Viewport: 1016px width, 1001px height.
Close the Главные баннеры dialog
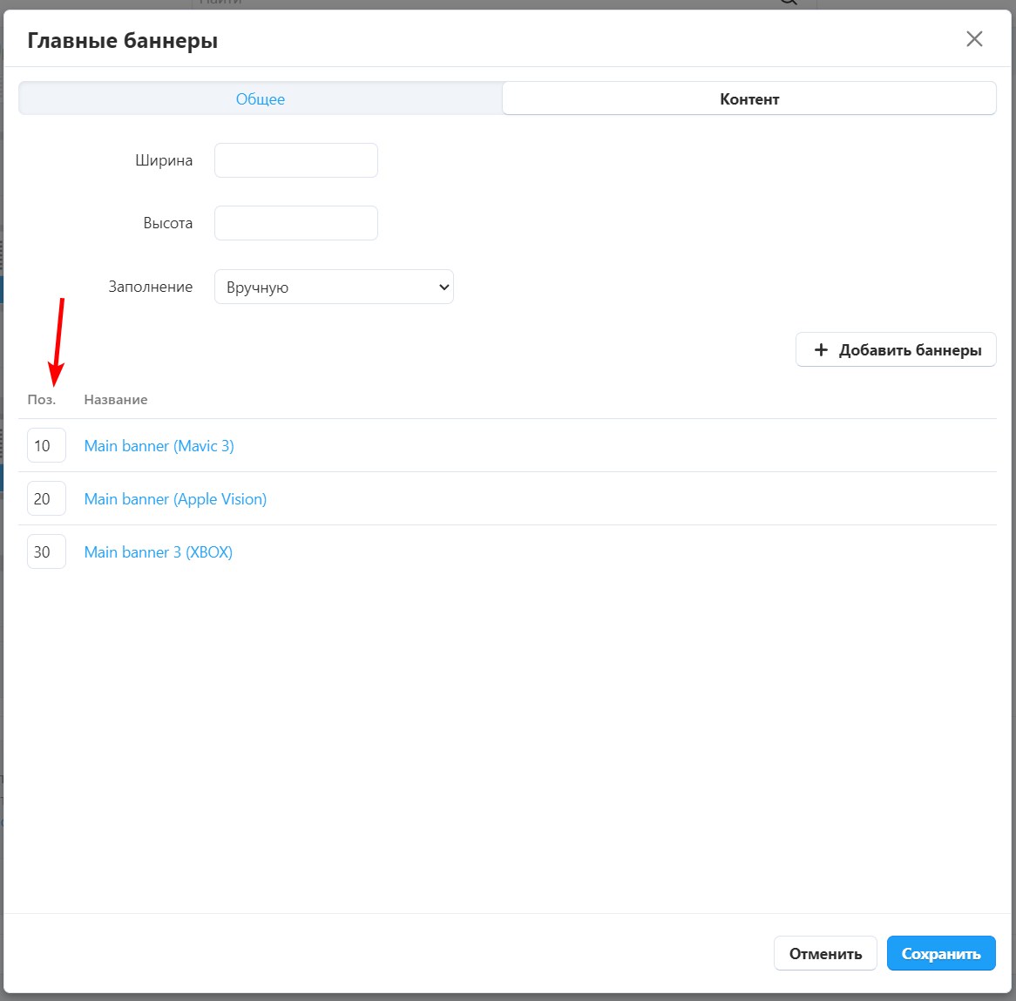[974, 39]
